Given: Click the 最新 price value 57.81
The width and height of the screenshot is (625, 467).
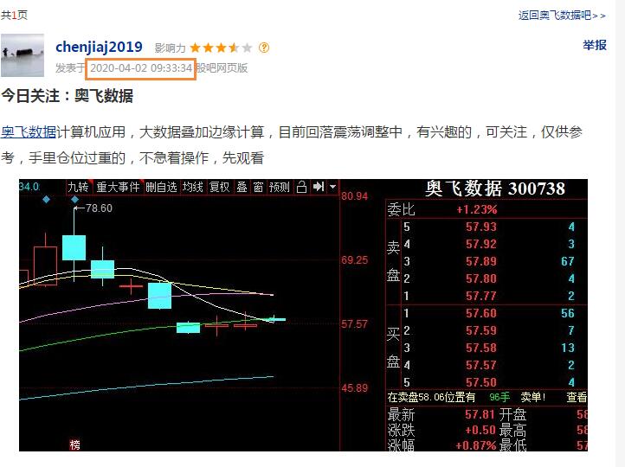Looking at the screenshot, I should 480,414.
